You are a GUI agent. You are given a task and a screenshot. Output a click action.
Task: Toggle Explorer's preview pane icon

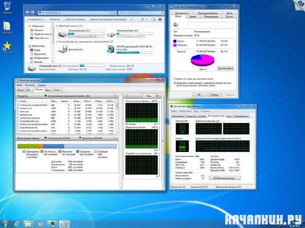pos(154,19)
